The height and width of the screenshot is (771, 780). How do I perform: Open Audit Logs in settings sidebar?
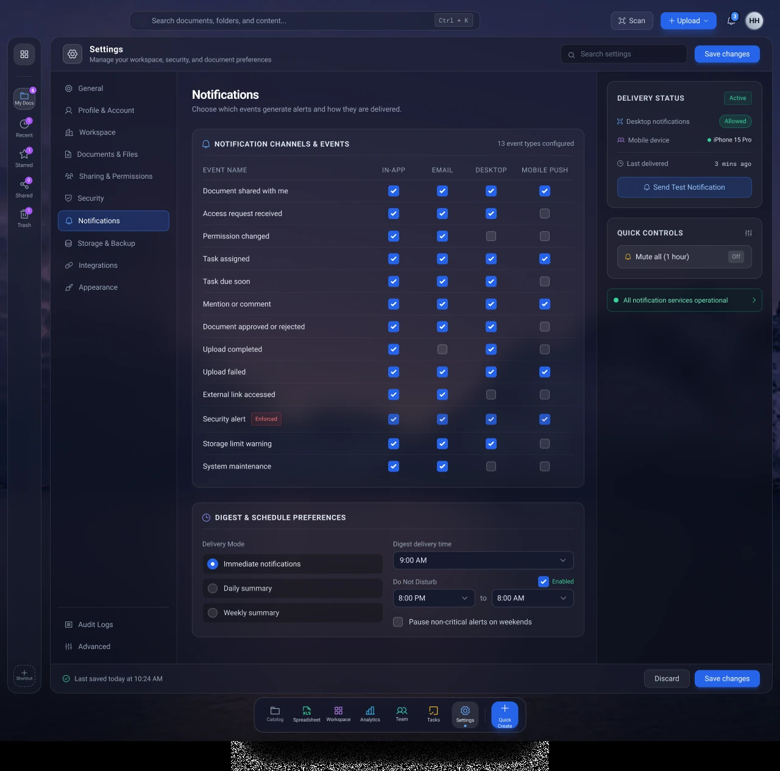pyautogui.click(x=113, y=625)
